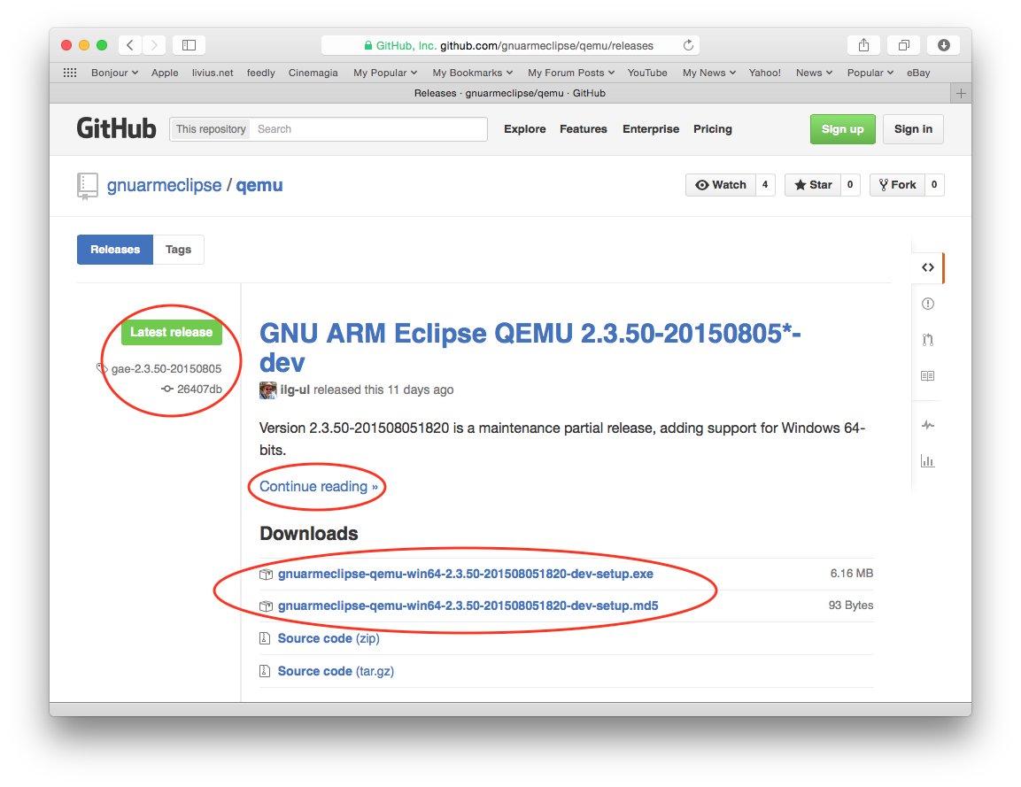
Task: Open the Safari downloads icon
Action: click(x=943, y=45)
